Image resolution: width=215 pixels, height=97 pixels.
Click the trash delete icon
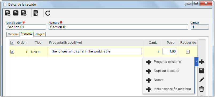pyautogui.click(x=202, y=89)
